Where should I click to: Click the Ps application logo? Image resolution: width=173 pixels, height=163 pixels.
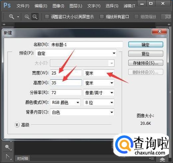7,5
